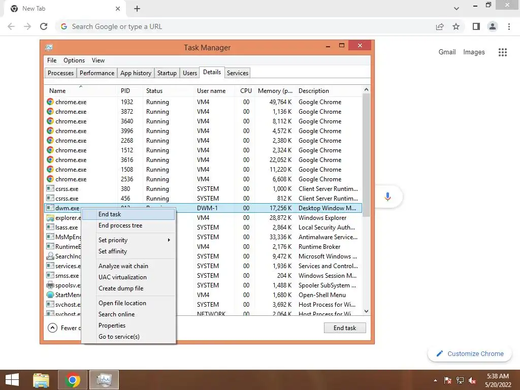The width and height of the screenshot is (520, 390).
Task: Open Chrome tab search dropdown chevron
Action: click(x=457, y=9)
